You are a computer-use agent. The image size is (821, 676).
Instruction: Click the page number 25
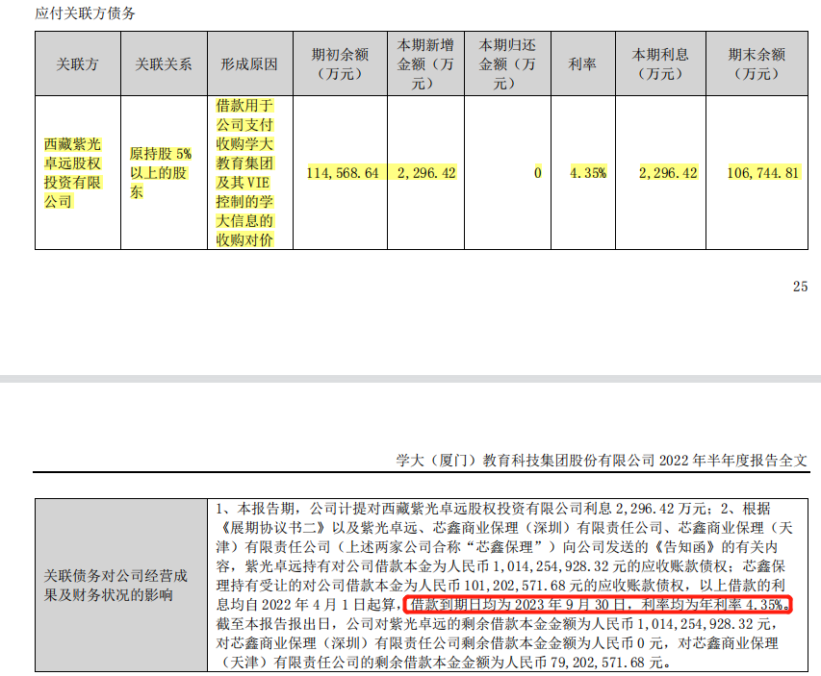pos(799,287)
